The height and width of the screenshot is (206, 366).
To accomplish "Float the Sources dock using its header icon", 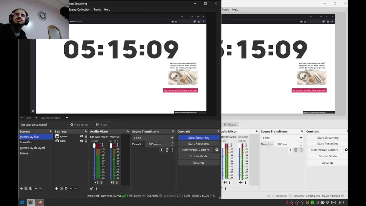I will click(x=86, y=131).
